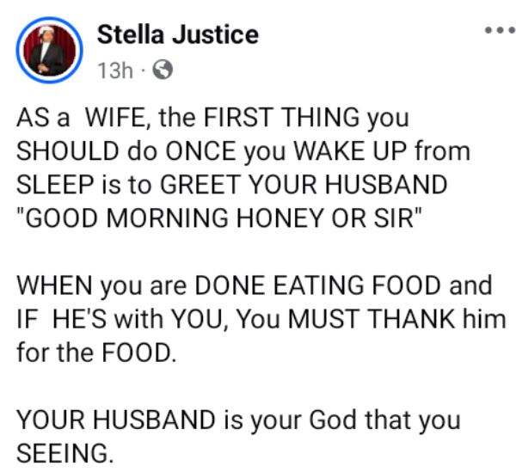Click the line starting "SHOULD do ONCE"
The width and height of the screenshot is (516, 472).
tap(243, 152)
